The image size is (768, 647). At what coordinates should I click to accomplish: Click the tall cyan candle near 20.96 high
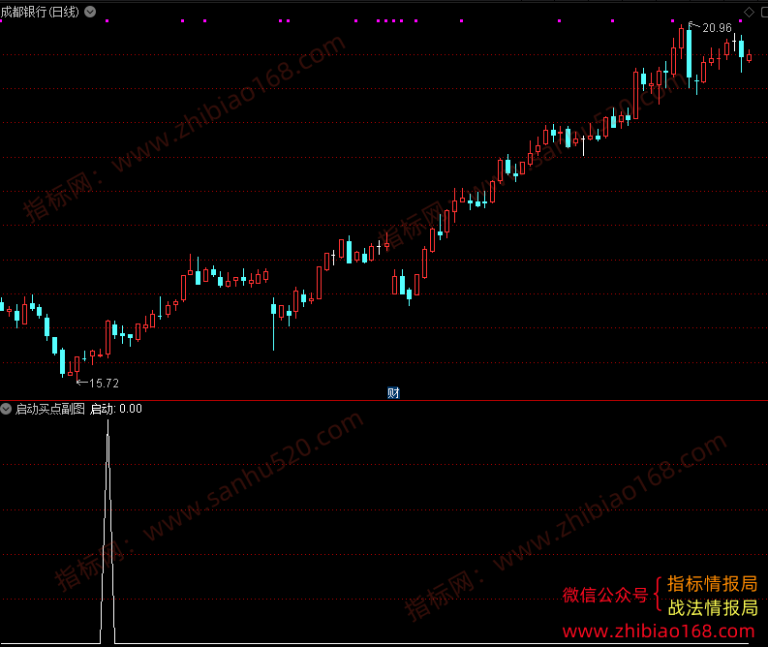point(690,54)
